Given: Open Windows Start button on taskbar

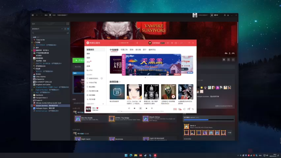Looking at the screenshot, I should 126,155.
